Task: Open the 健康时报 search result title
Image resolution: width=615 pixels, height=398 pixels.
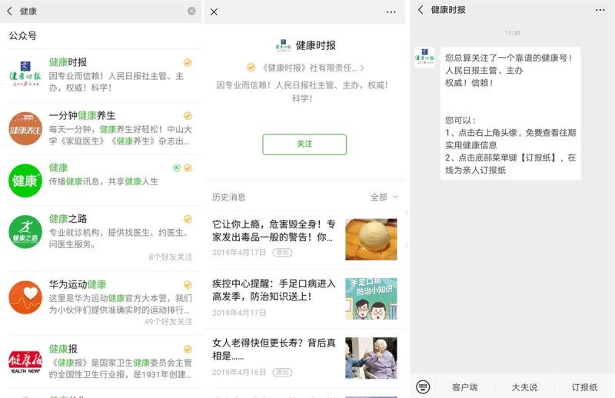Action: [x=68, y=62]
